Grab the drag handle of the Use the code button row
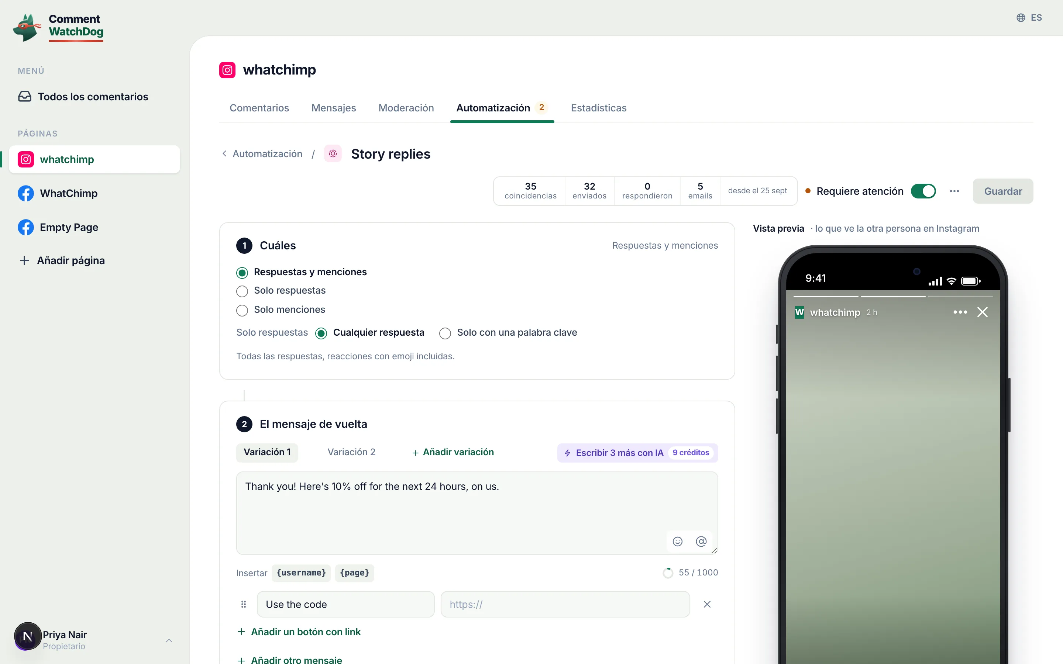This screenshot has height=664, width=1063. click(243, 604)
